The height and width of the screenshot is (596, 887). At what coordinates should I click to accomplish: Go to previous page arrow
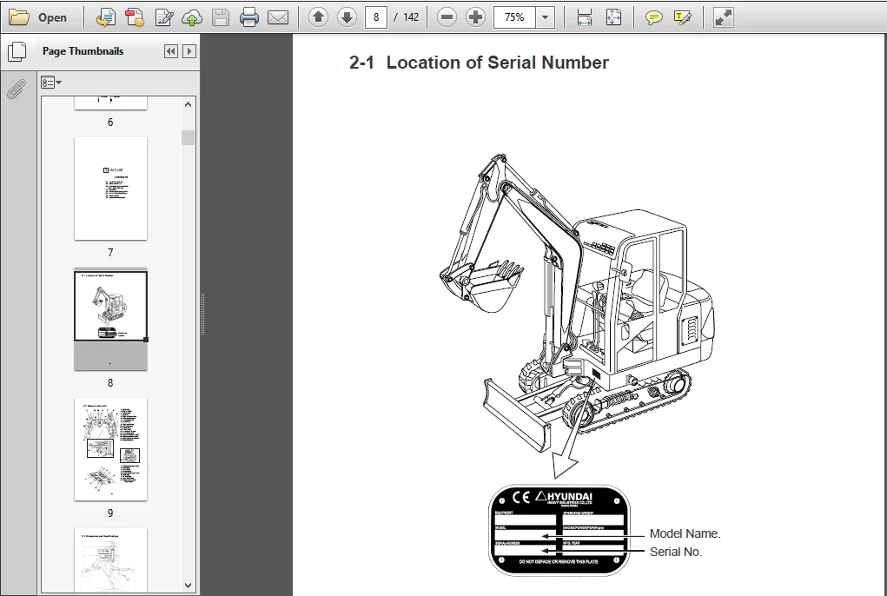(319, 17)
